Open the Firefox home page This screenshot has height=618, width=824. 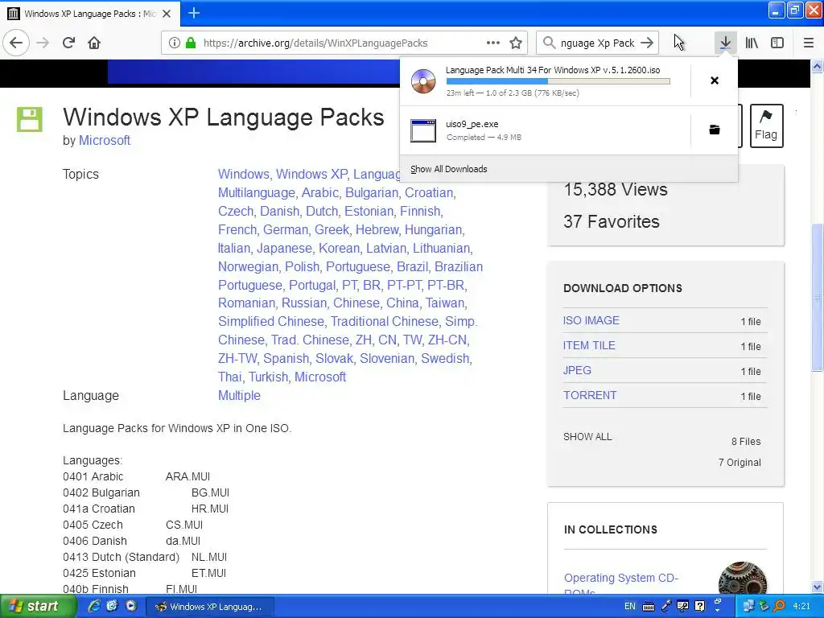[94, 43]
